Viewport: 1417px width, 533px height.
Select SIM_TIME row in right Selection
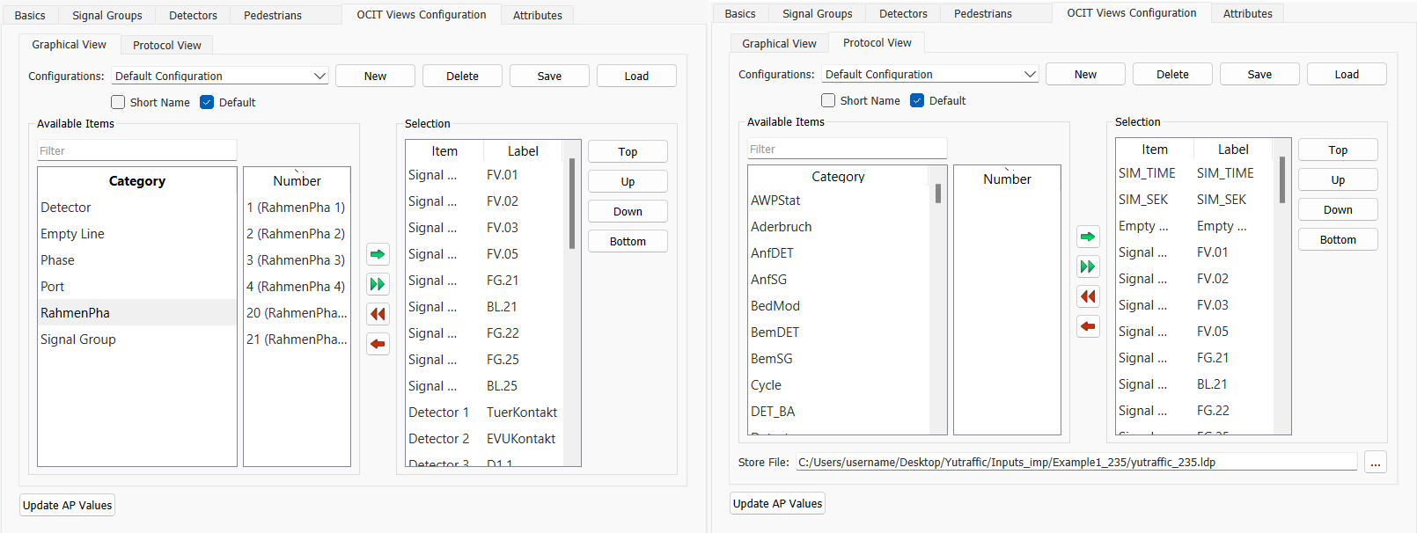pos(1196,173)
